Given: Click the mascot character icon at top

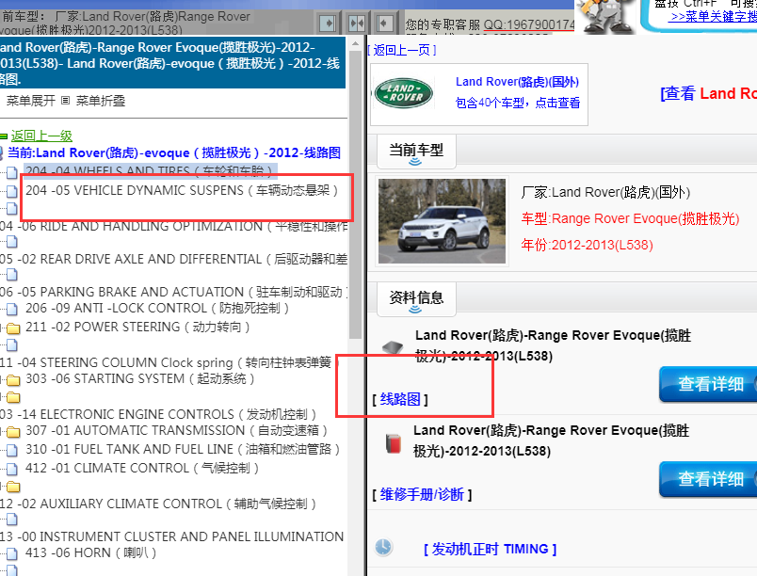Looking at the screenshot, I should coord(606,16).
